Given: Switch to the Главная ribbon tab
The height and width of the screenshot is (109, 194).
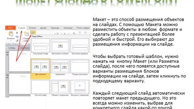Looking at the screenshot, I should [x=22, y=28].
